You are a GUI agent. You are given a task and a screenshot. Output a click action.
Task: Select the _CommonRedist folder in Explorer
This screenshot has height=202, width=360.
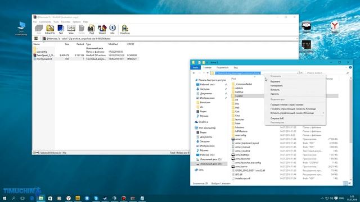tap(244, 84)
